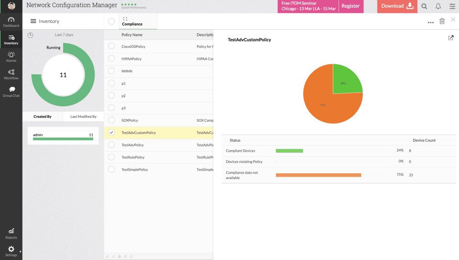The width and height of the screenshot is (459, 260).
Task: Switch to Last Modified By tab
Action: click(x=83, y=116)
